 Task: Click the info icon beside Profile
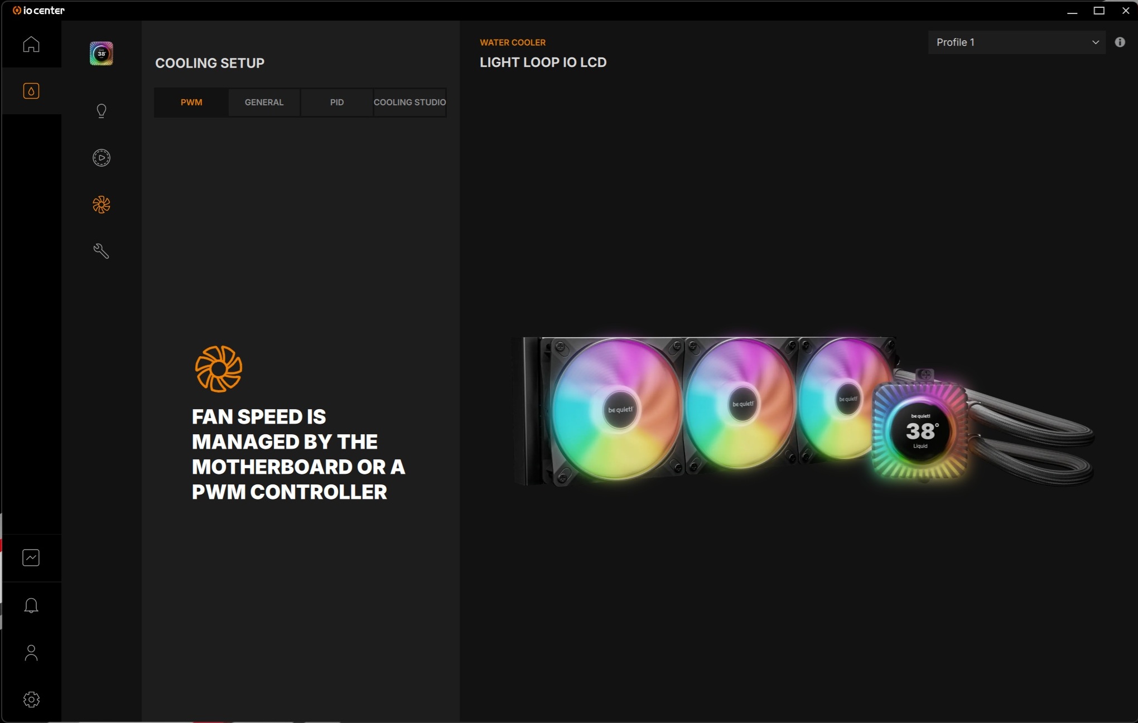(1120, 42)
